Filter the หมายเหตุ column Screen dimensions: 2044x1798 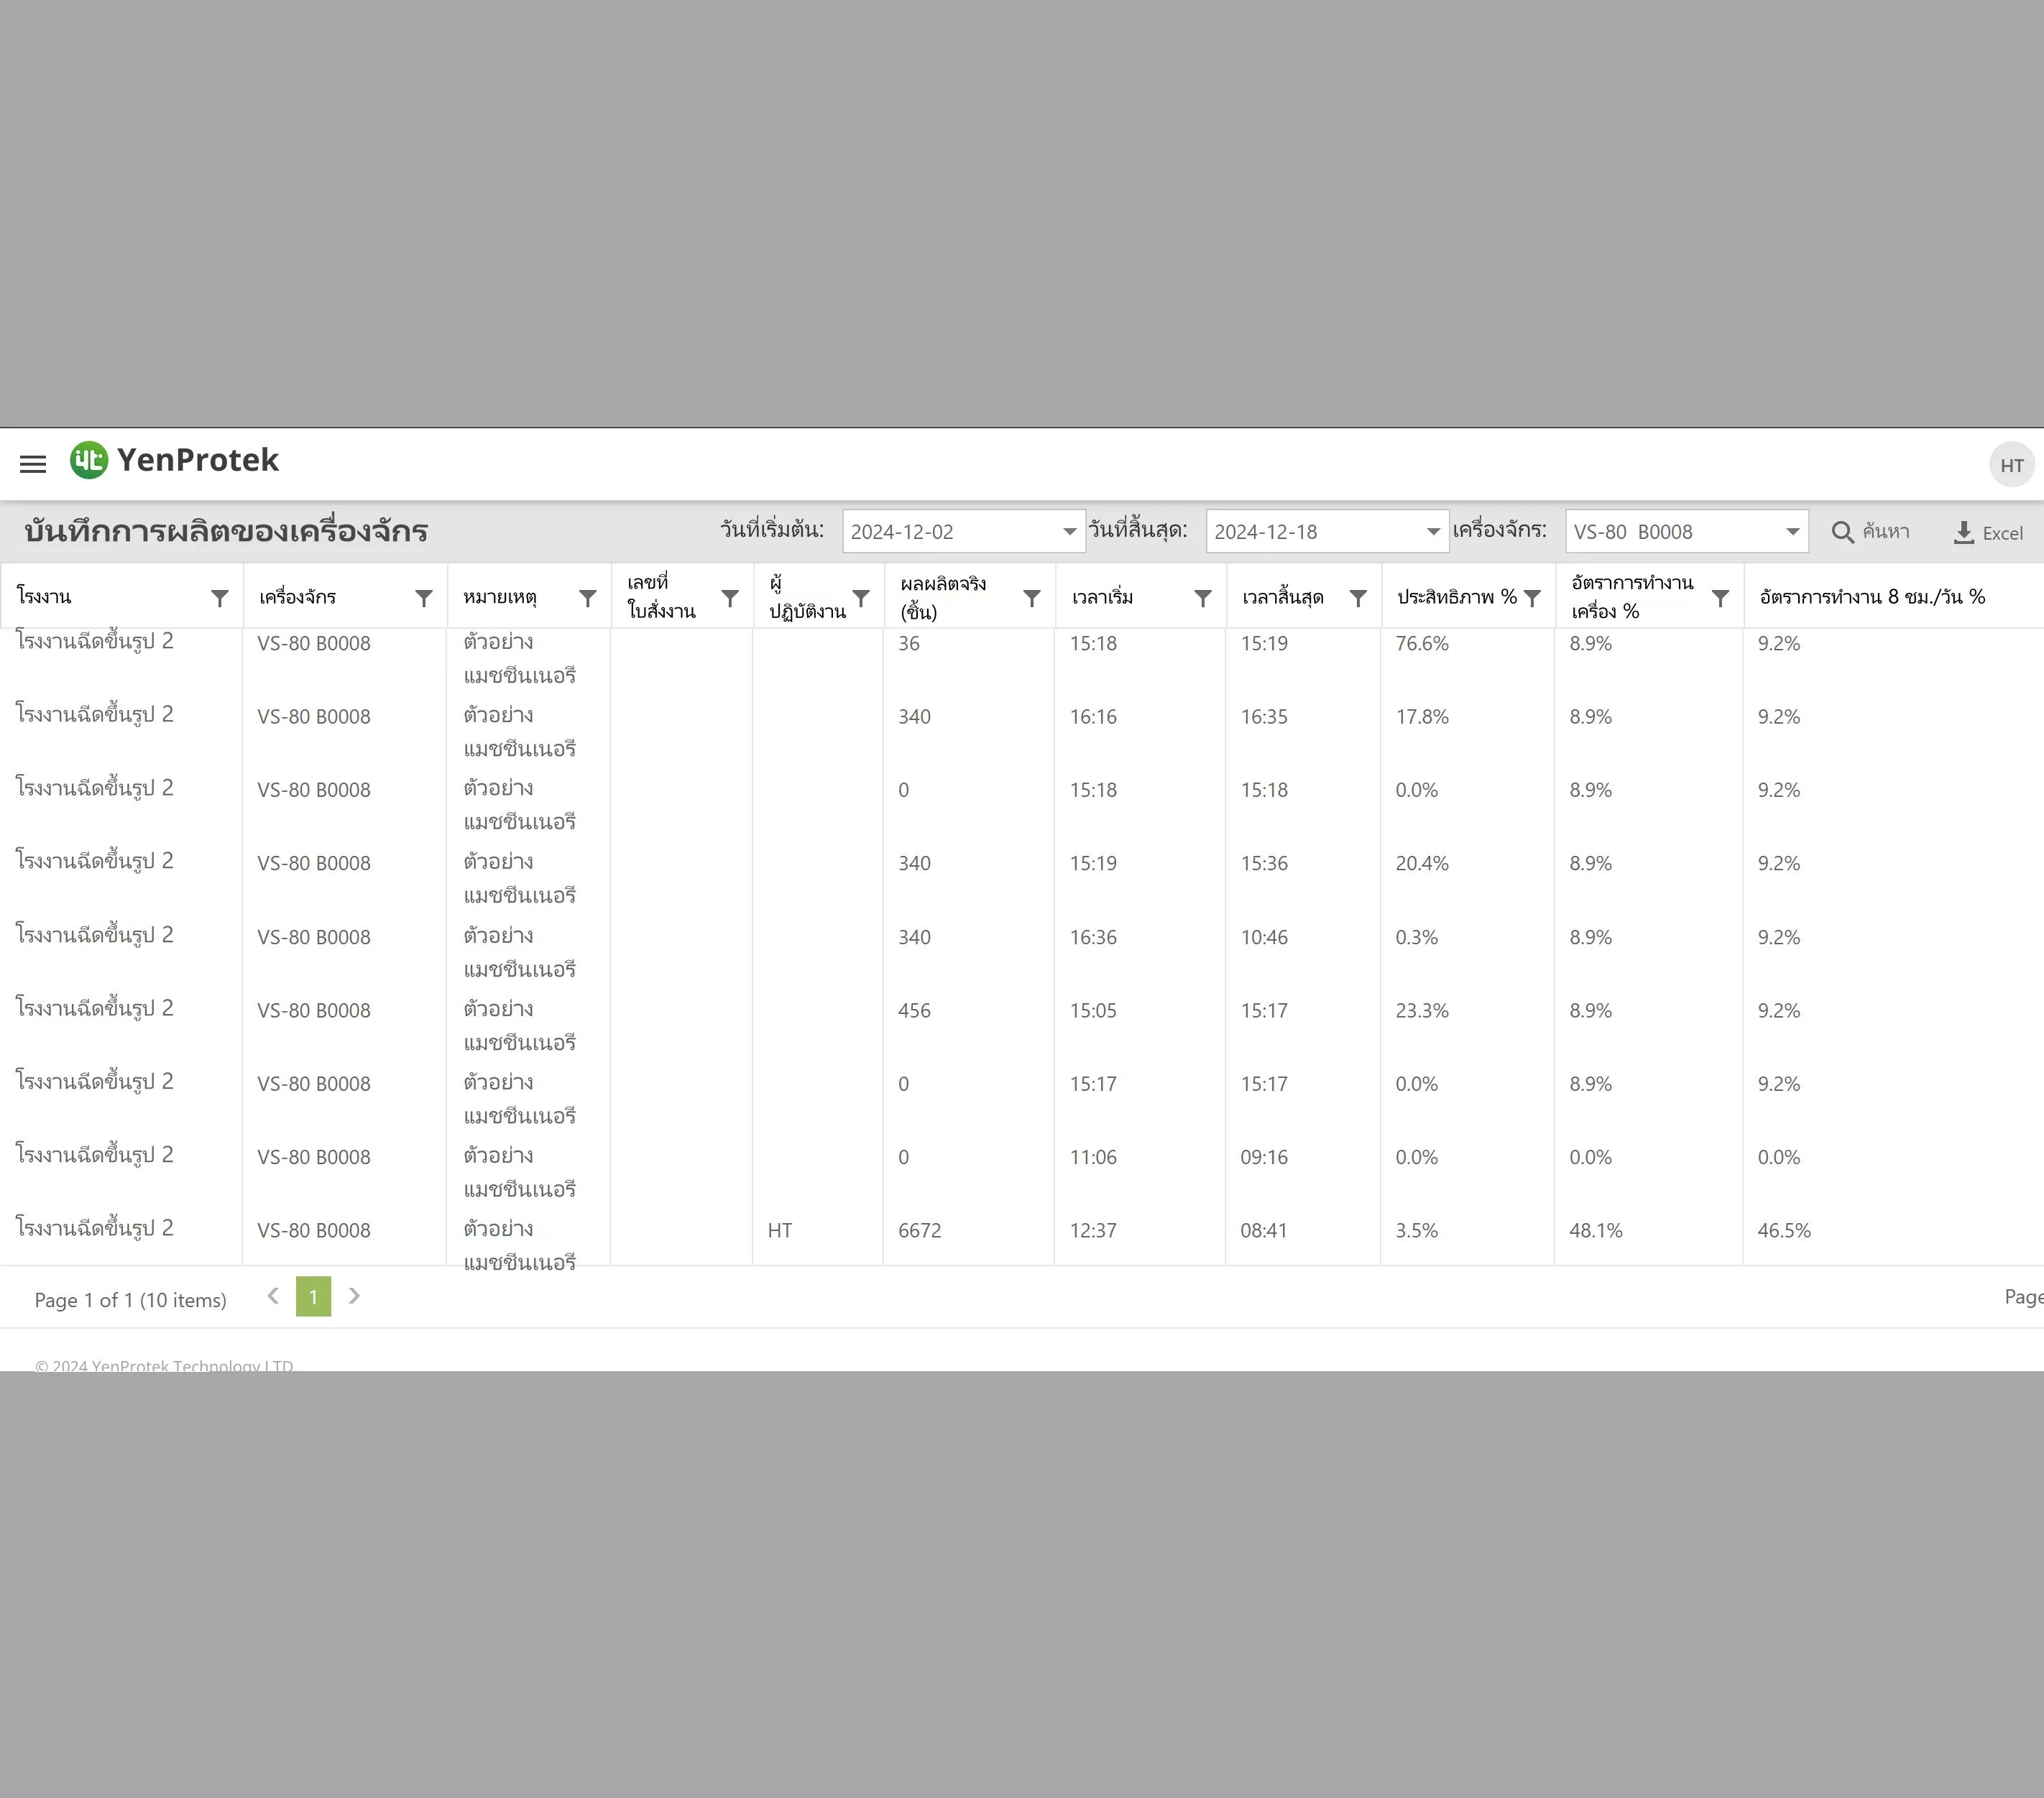tap(588, 598)
